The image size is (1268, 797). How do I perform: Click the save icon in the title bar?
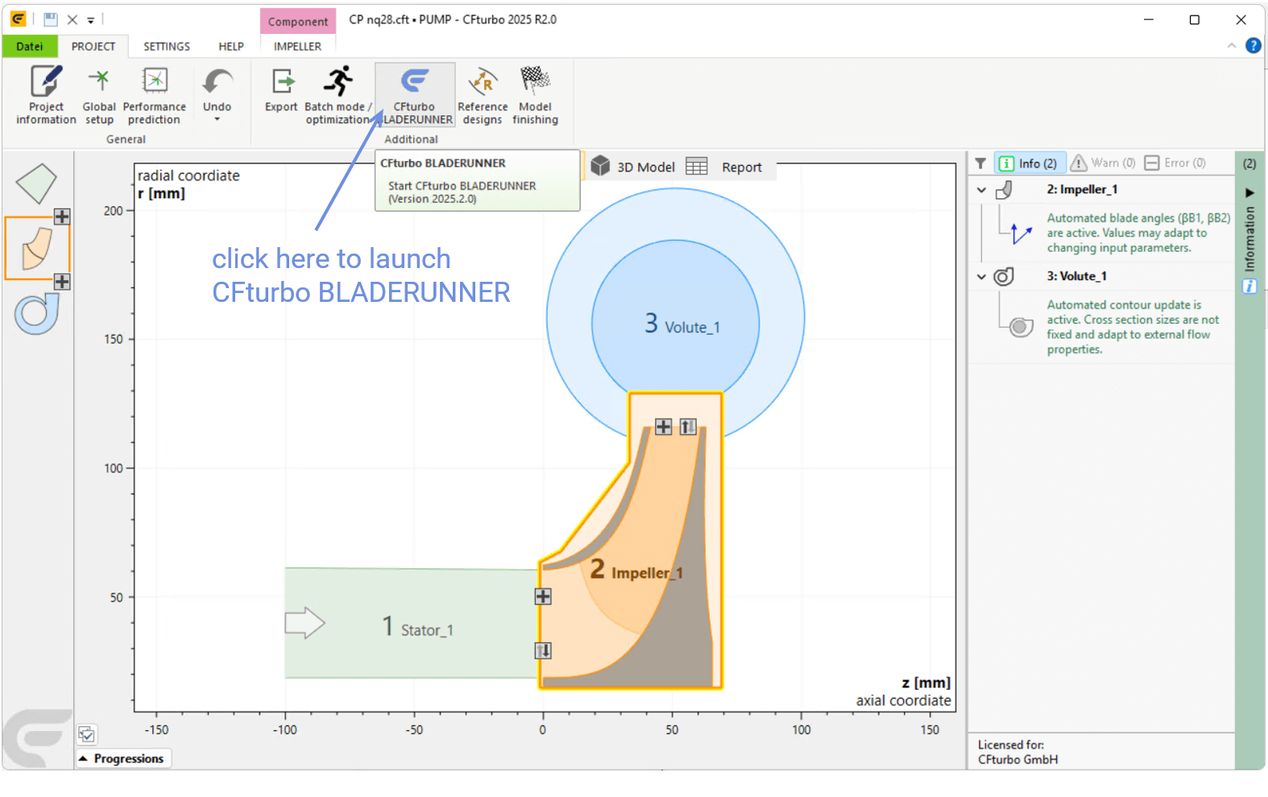point(50,19)
